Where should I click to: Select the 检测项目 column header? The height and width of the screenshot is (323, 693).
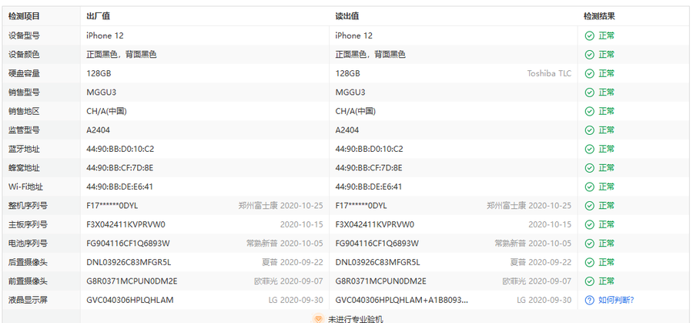pyautogui.click(x=24, y=16)
